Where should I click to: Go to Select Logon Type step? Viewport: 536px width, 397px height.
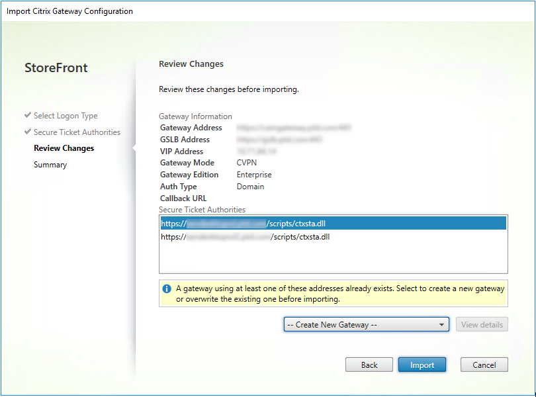(66, 116)
